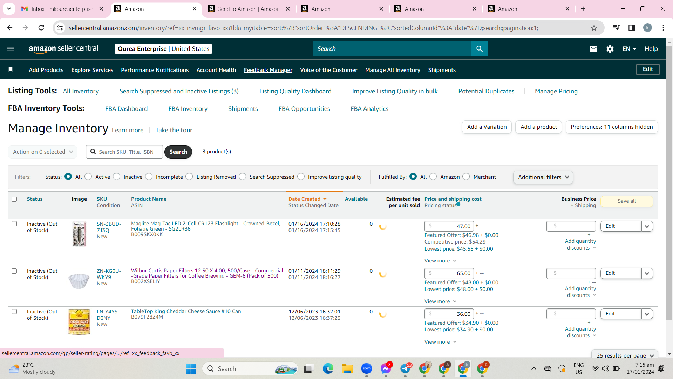Click the Save all button
Screen dimensions: 673x379
[x=627, y=201]
